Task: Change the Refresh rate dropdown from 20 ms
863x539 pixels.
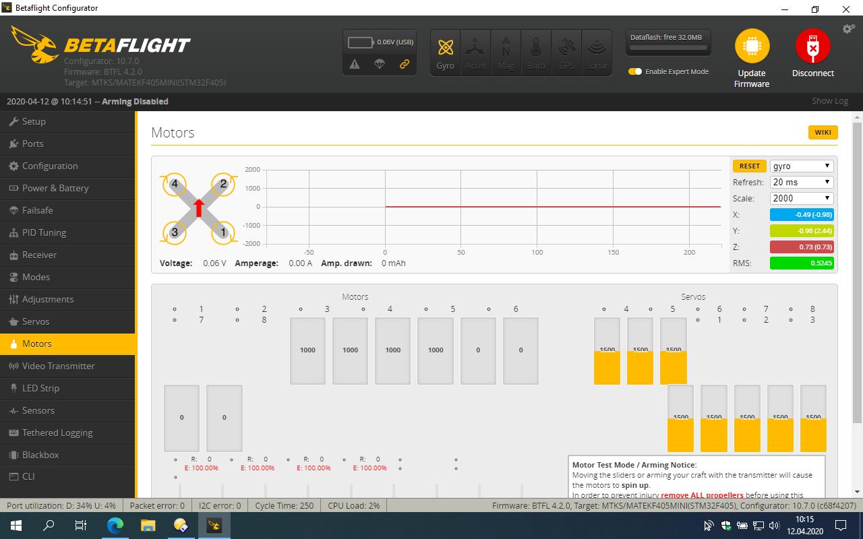Action: tap(801, 182)
